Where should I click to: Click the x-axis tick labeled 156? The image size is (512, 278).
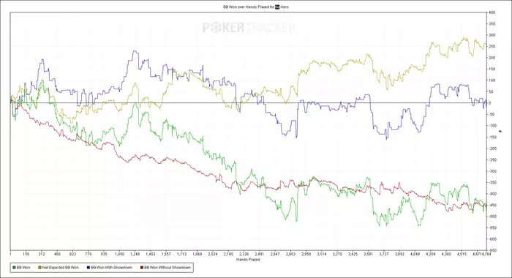pyautogui.click(x=26, y=254)
